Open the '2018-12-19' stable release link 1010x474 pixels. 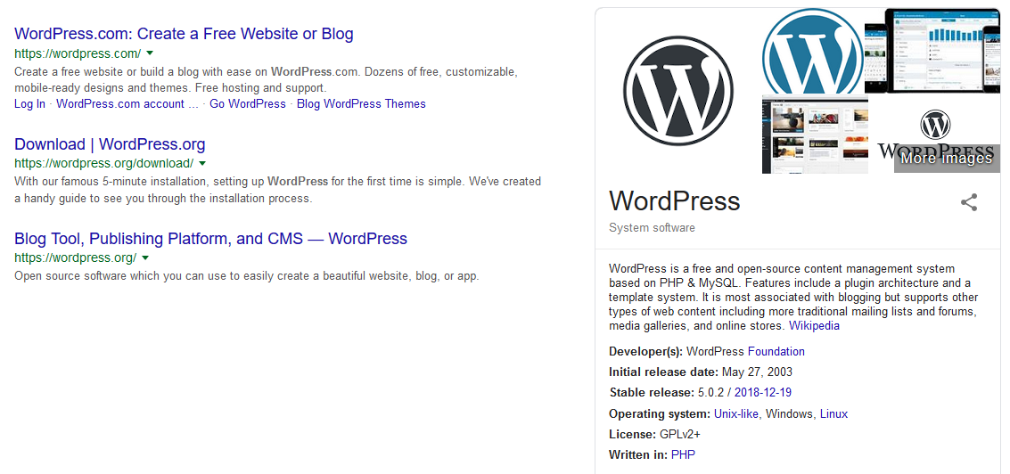pos(763,392)
